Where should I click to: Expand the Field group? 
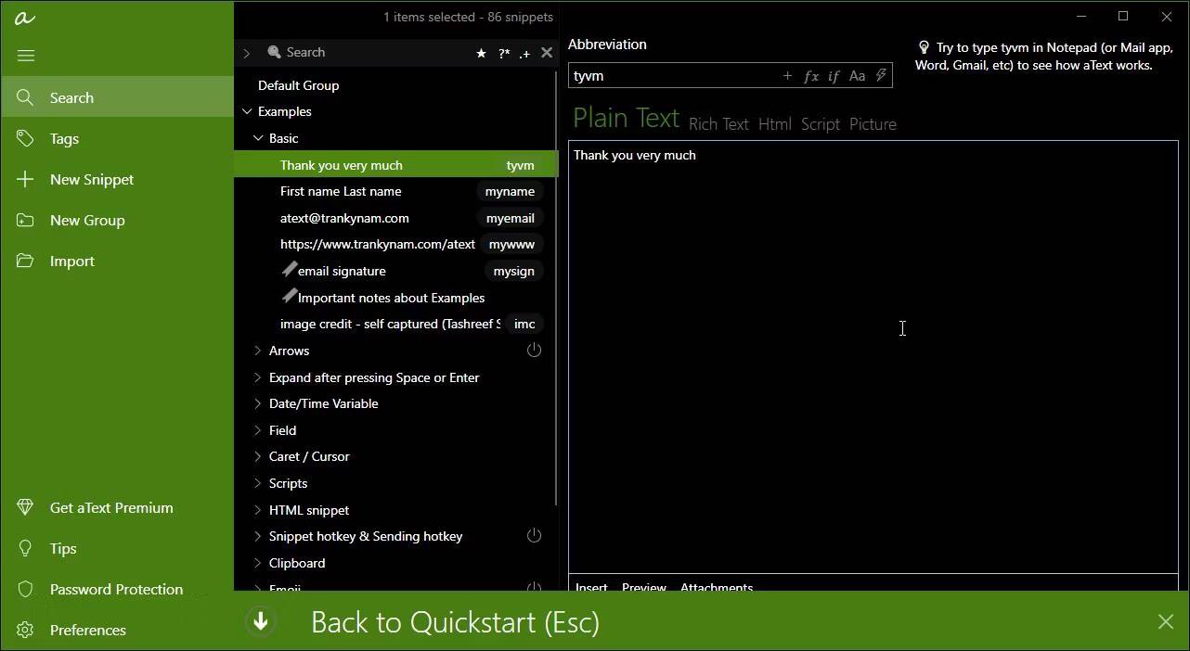click(x=258, y=430)
